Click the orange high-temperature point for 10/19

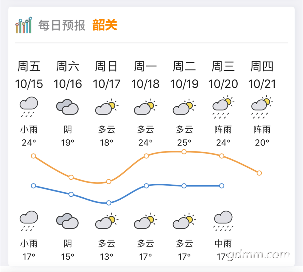point(184,152)
